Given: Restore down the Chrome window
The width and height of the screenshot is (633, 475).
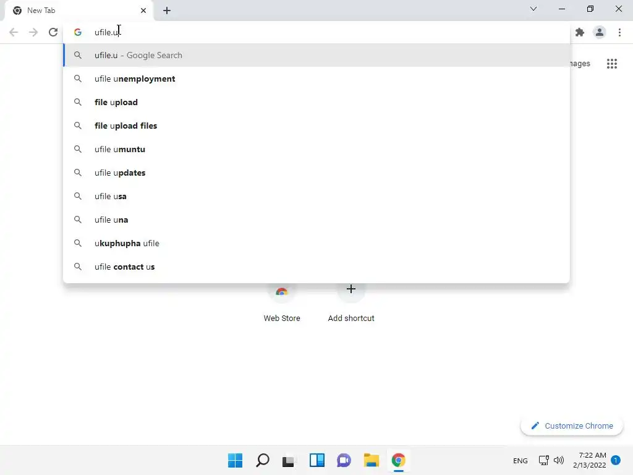Looking at the screenshot, I should [x=590, y=9].
